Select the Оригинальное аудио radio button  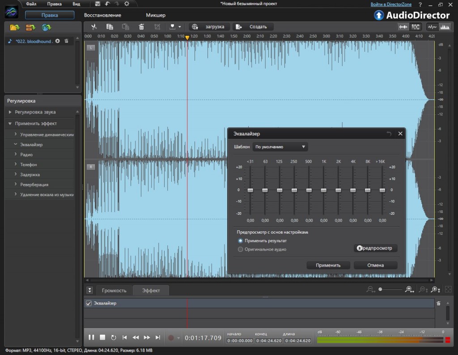[241, 249]
